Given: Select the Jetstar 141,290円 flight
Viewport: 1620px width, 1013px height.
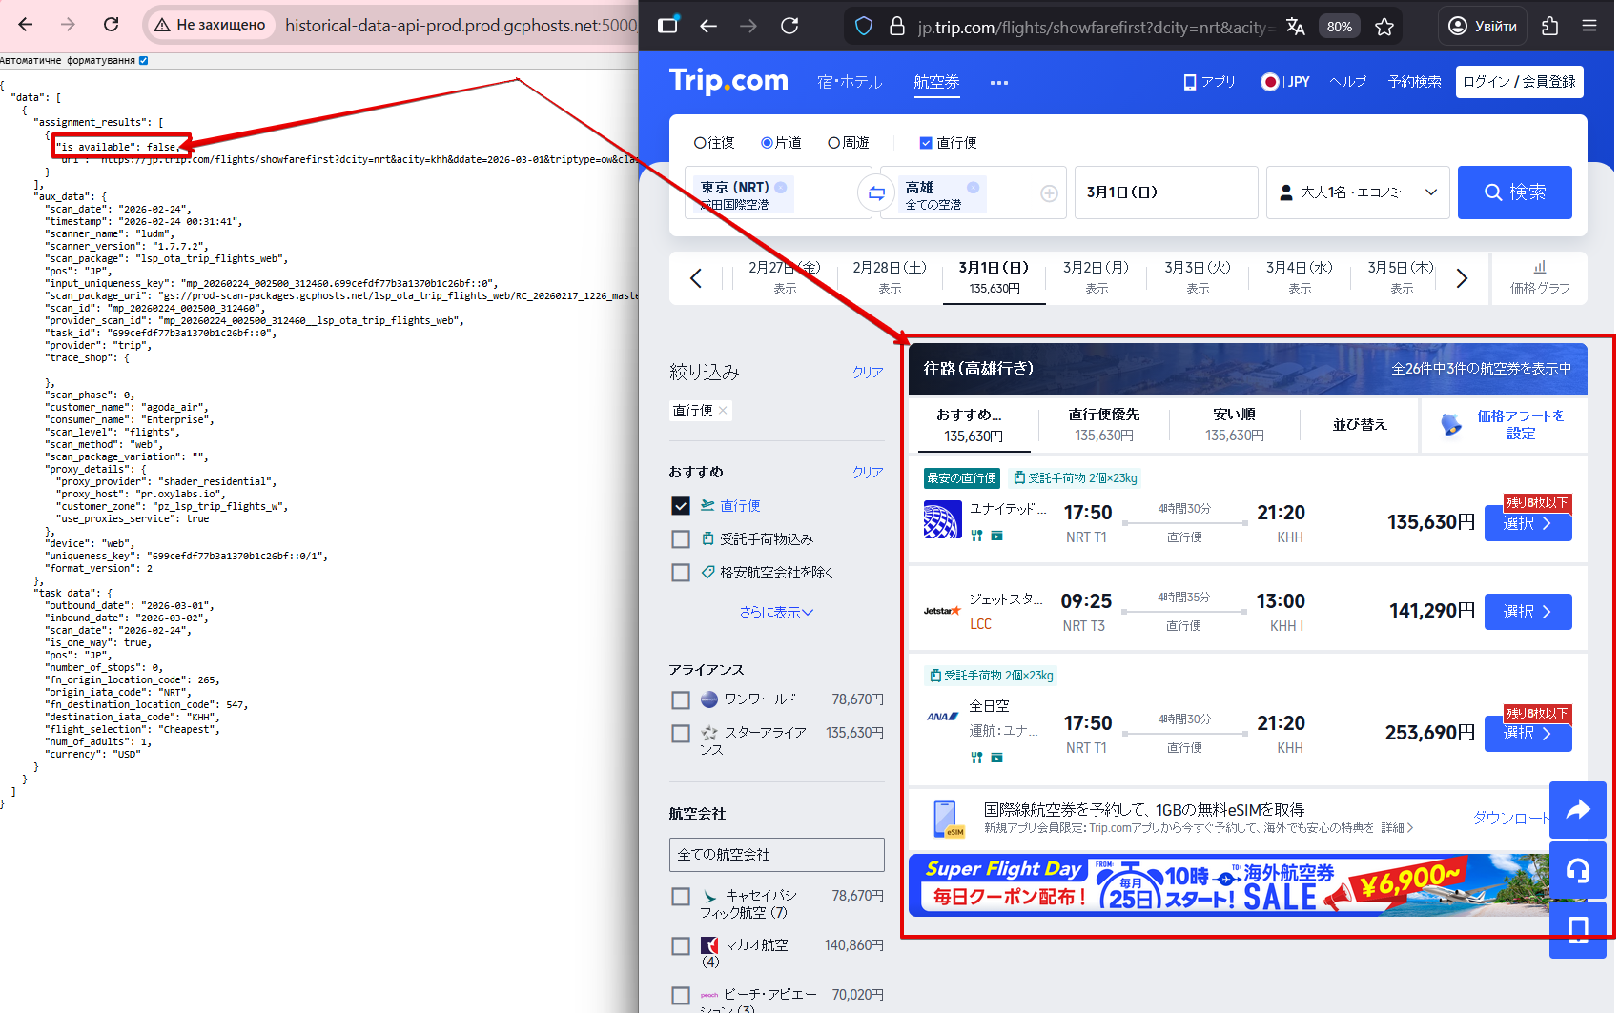Looking at the screenshot, I should [x=1528, y=612].
